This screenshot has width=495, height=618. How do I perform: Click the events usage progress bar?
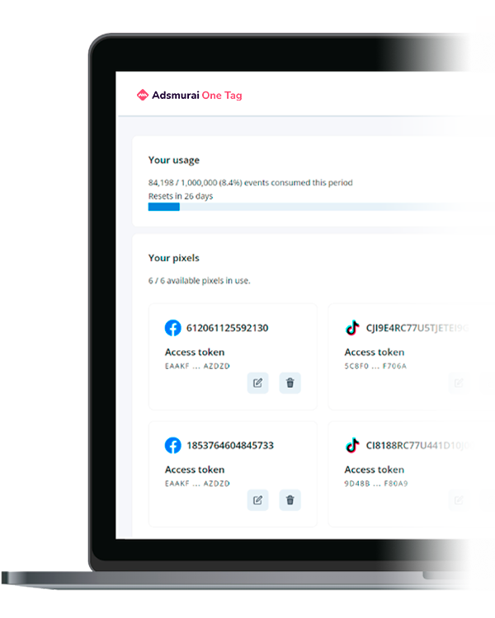tap(308, 207)
